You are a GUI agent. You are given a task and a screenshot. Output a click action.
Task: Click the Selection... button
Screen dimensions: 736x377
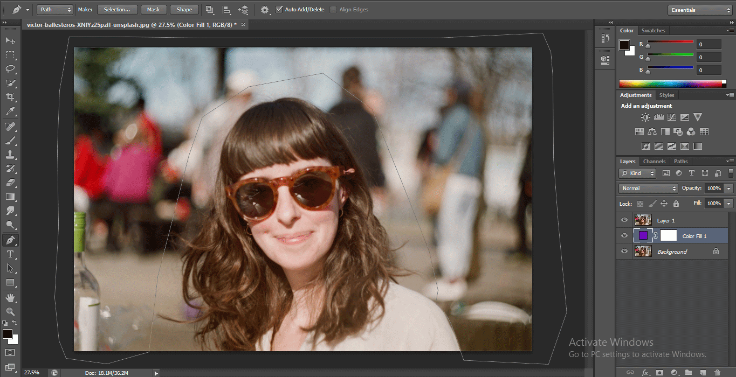tap(117, 10)
